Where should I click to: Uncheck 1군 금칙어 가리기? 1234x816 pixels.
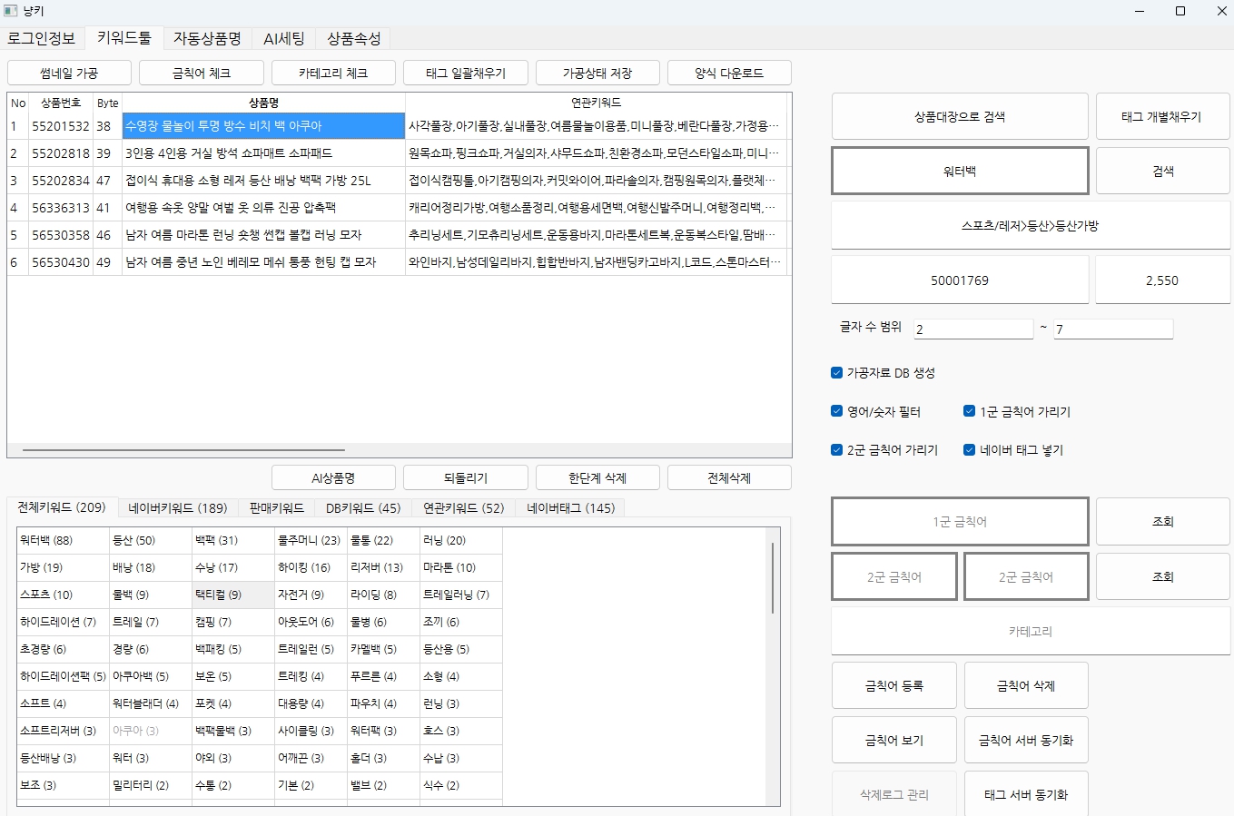(969, 411)
